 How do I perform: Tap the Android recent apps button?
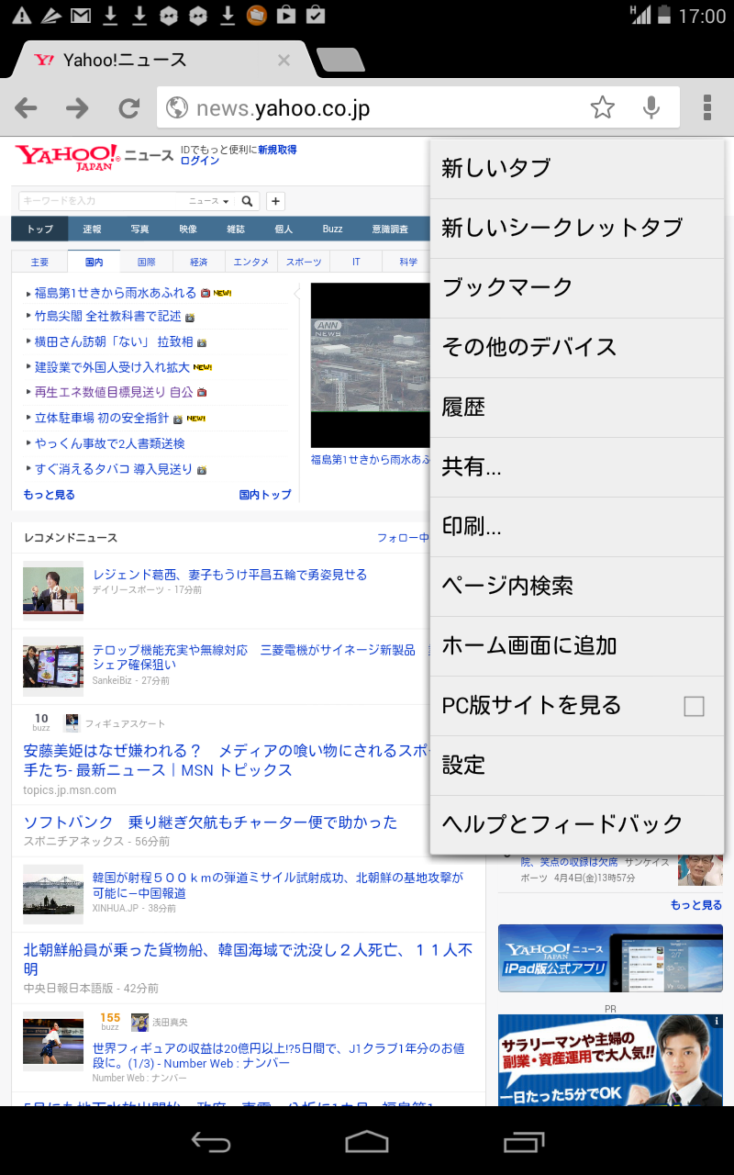pyautogui.click(x=524, y=1141)
